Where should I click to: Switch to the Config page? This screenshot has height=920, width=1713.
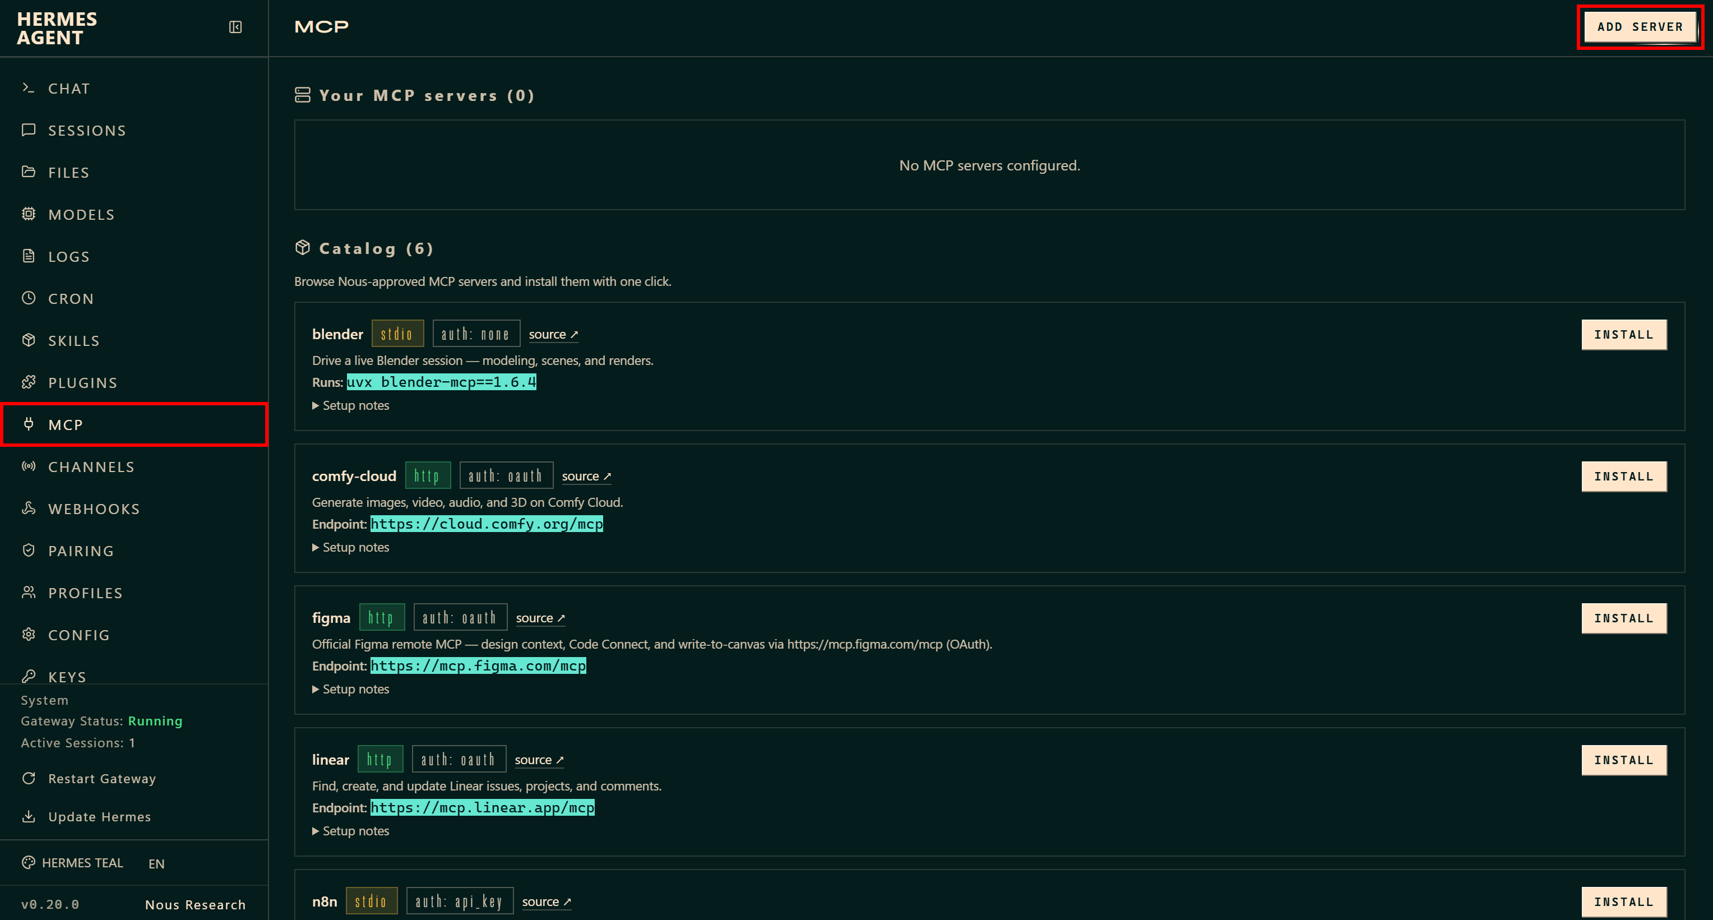click(x=133, y=635)
